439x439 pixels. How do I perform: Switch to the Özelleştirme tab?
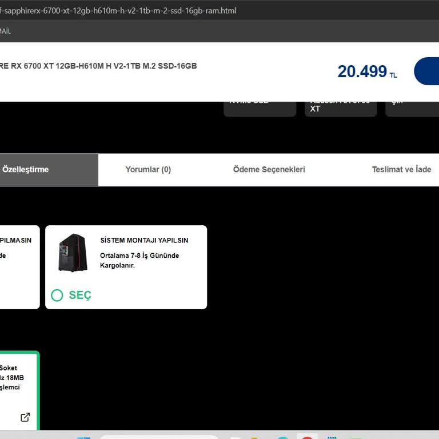coord(49,170)
